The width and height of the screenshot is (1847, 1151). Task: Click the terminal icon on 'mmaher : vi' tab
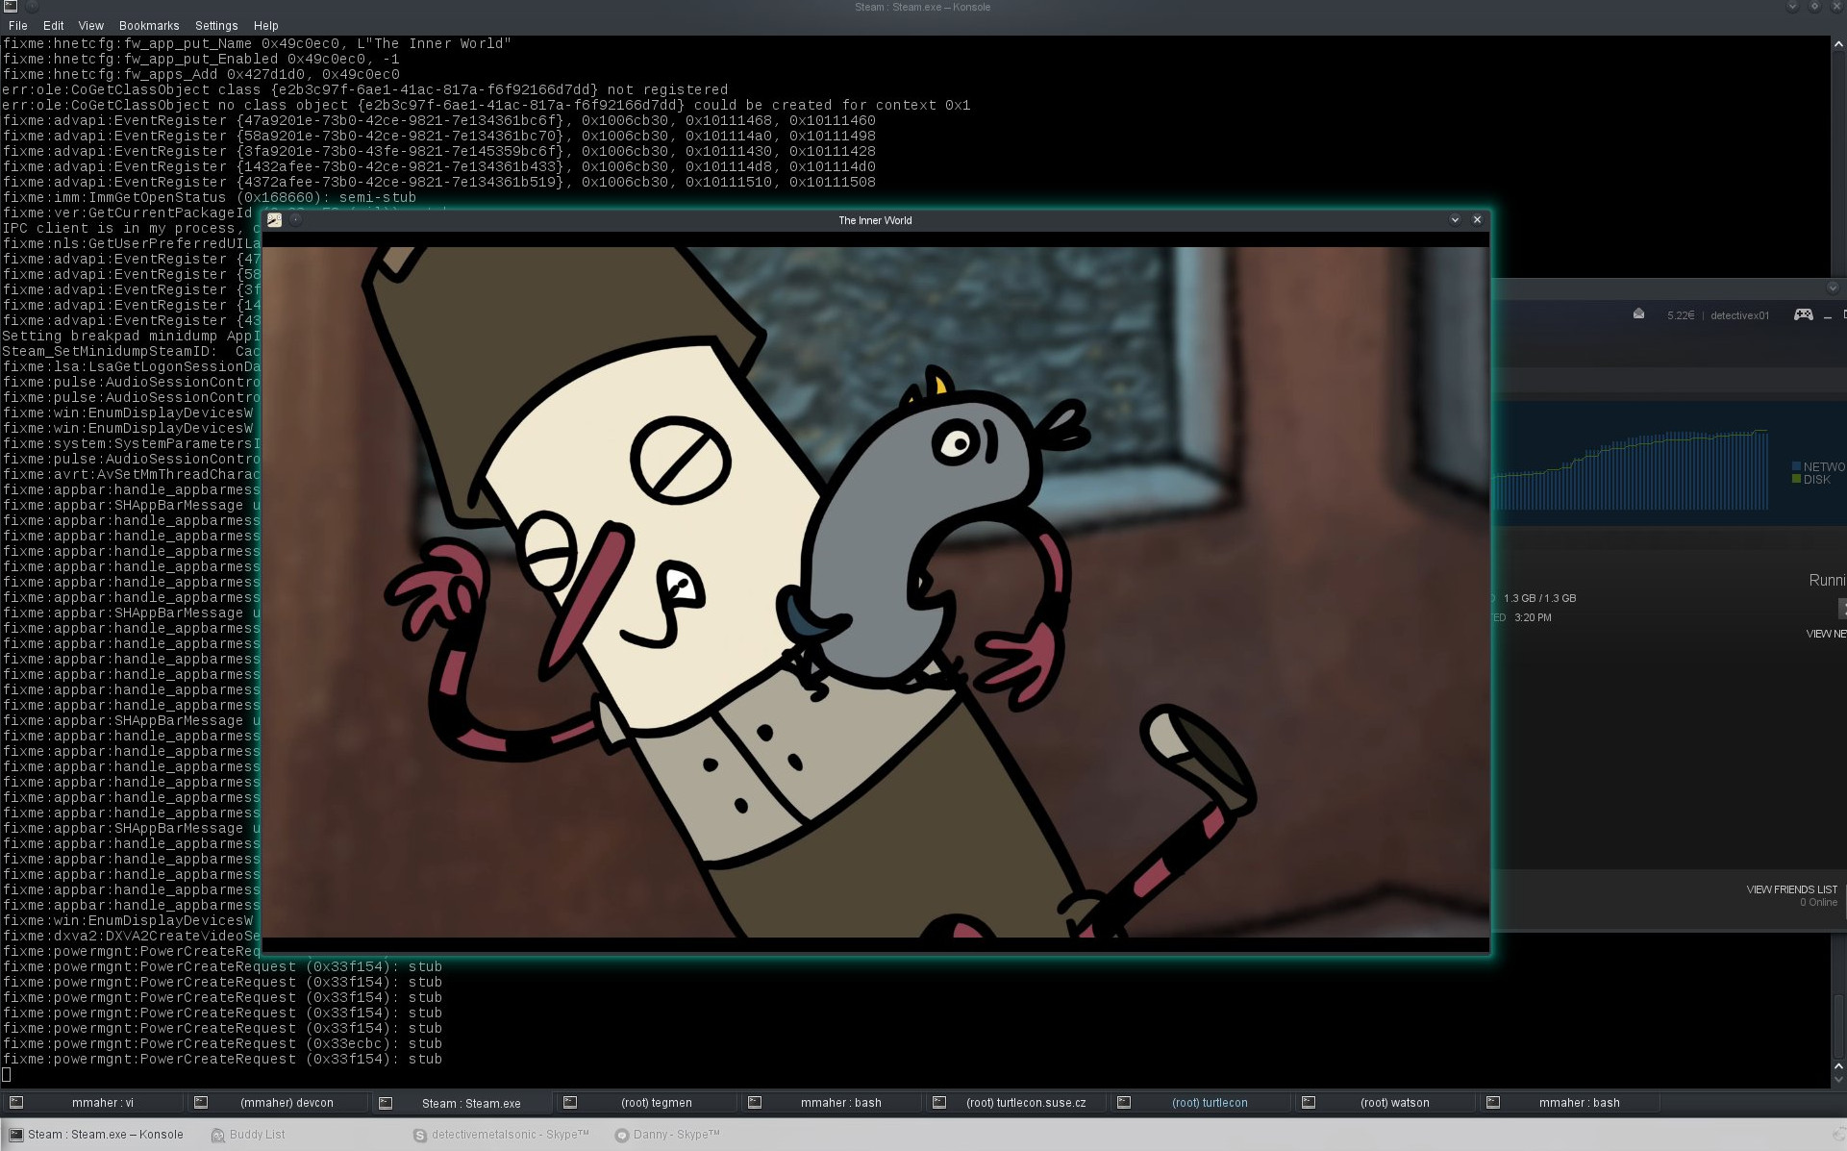point(16,1103)
